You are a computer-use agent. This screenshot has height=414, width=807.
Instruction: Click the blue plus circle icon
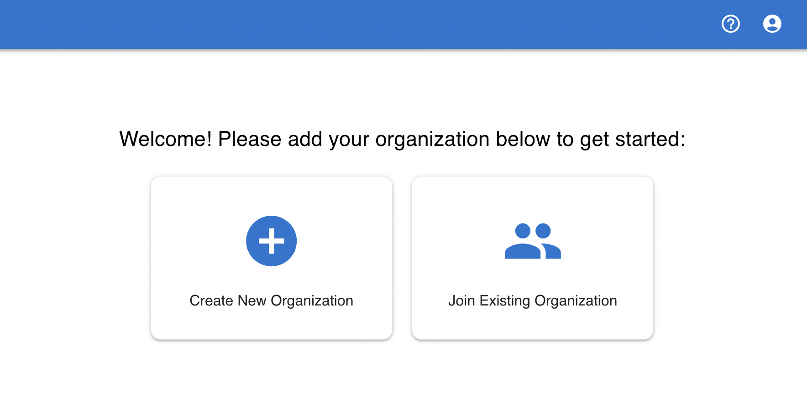(271, 241)
